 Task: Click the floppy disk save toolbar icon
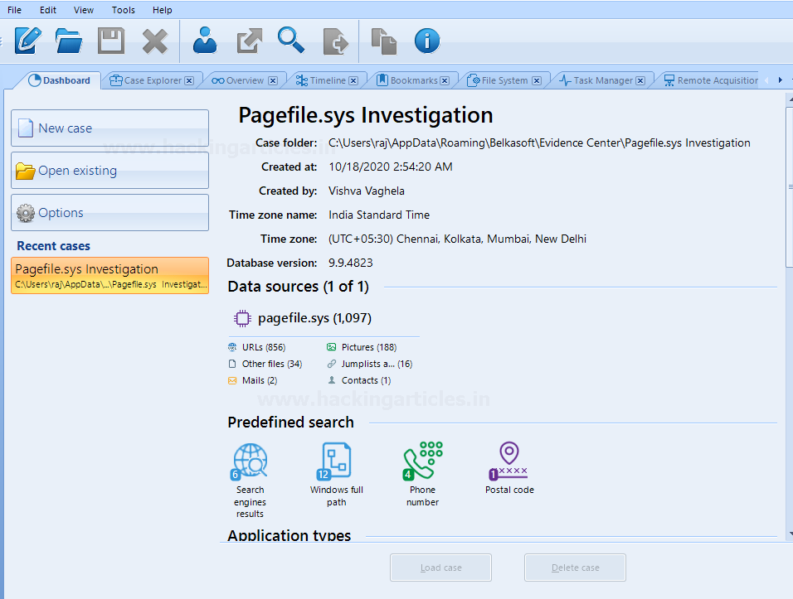(x=111, y=41)
